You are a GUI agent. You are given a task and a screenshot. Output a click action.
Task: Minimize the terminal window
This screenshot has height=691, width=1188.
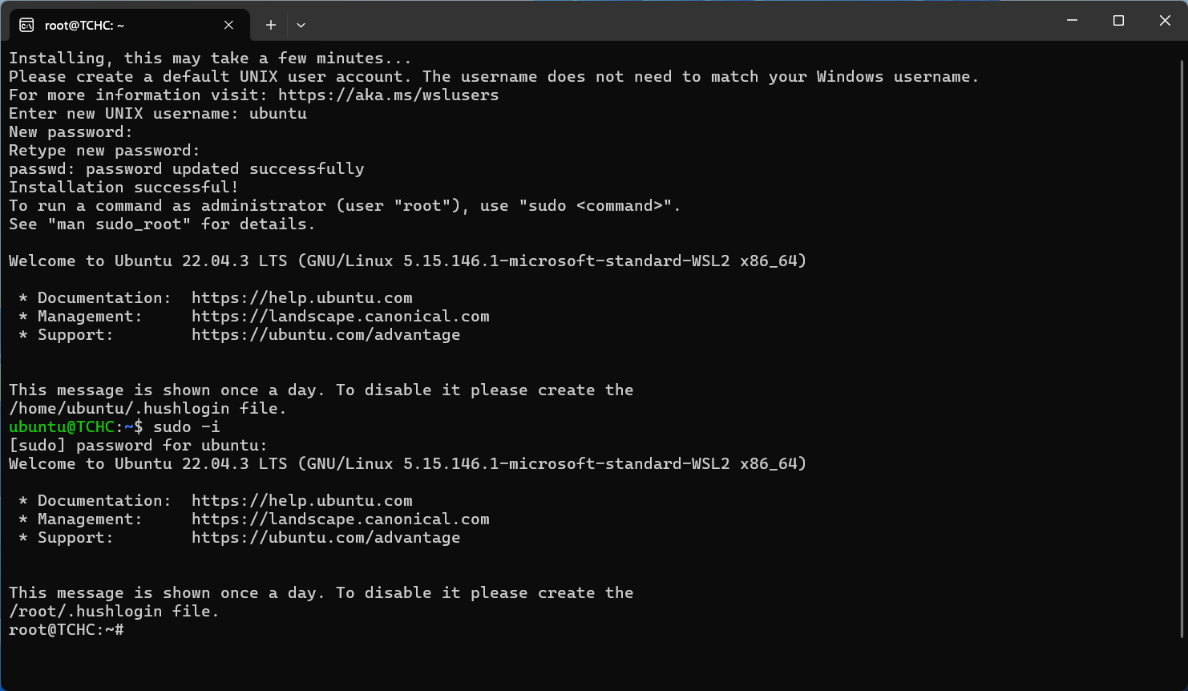click(1072, 21)
